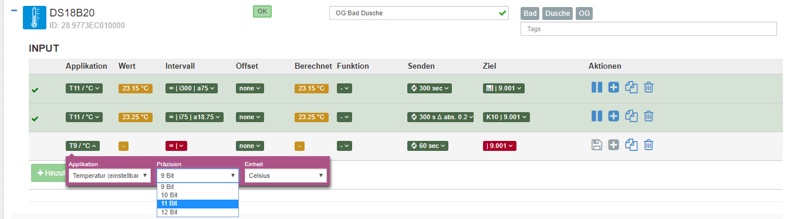This screenshot has width=787, height=219.
Task: Open the 300 sec Senden dropdown
Action: tap(427, 88)
